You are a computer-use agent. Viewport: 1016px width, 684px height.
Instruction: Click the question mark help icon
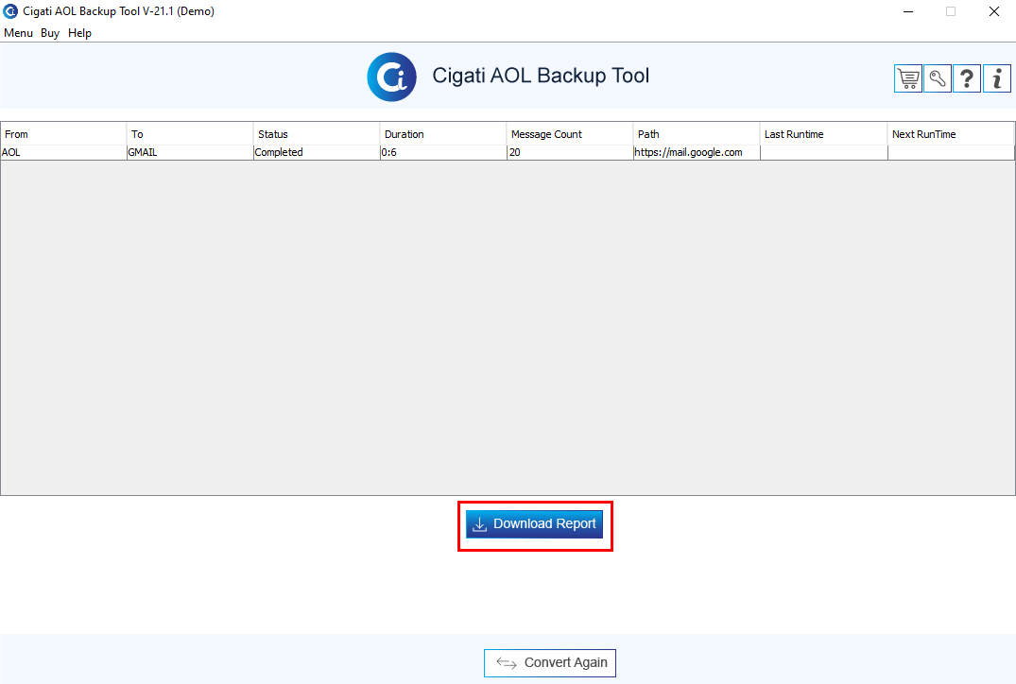(967, 79)
